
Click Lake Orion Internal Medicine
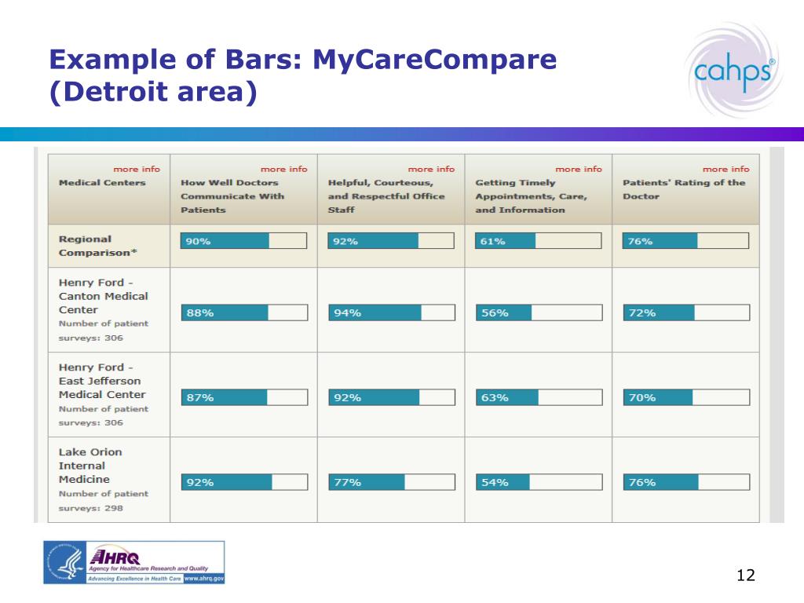click(90, 466)
